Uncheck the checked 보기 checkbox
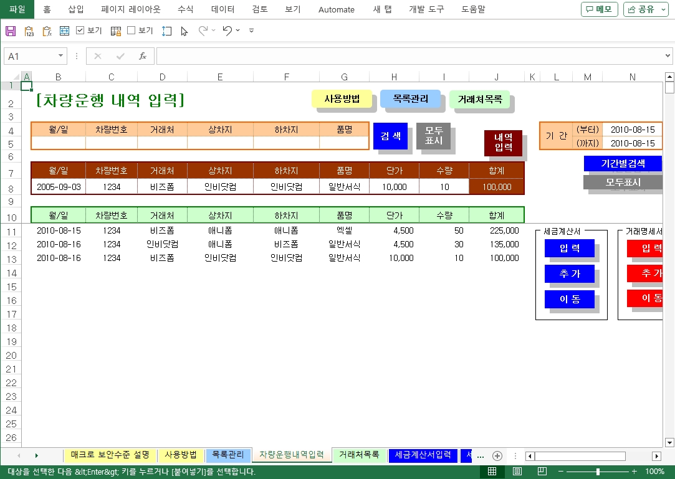675x479 pixels. click(80, 31)
